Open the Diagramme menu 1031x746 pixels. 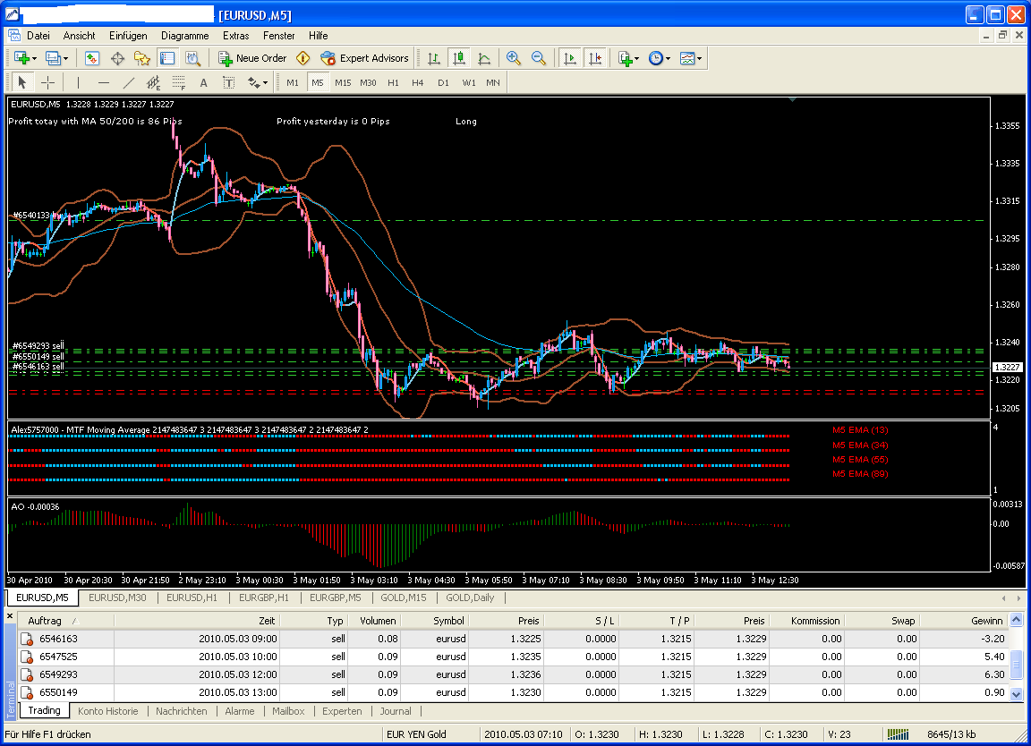(x=184, y=36)
